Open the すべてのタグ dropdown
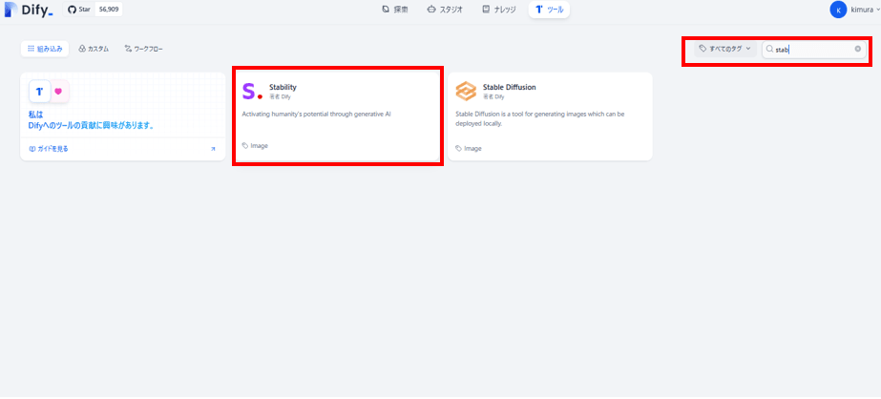Screen dimensions: 881x399 pyautogui.click(x=725, y=49)
